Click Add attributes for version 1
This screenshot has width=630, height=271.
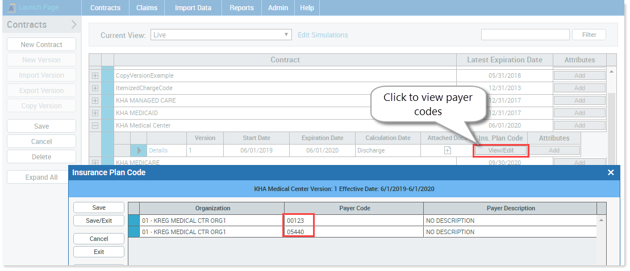tap(554, 150)
